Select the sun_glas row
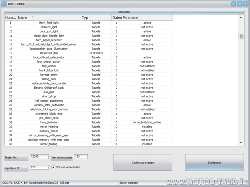Screen dimensions: 250x187 [x=89, y=92]
